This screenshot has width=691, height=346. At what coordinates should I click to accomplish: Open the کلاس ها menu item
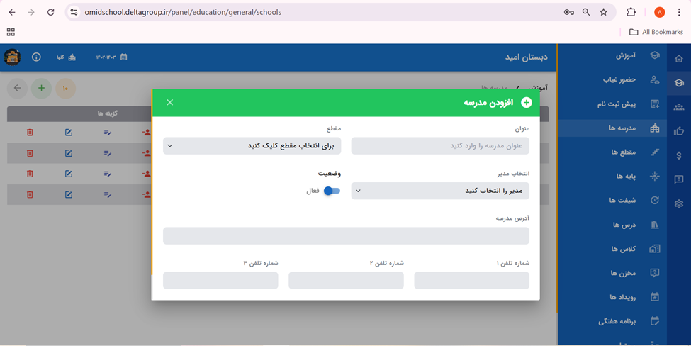pyautogui.click(x=612, y=249)
